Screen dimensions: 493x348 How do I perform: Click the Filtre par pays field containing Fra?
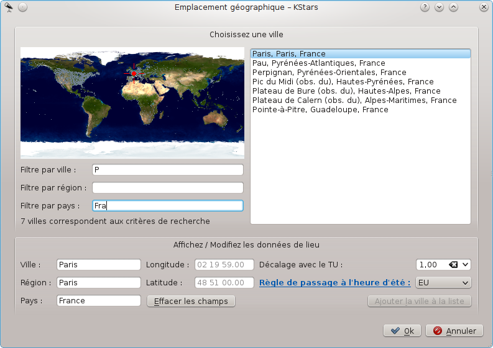pyautogui.click(x=167, y=206)
